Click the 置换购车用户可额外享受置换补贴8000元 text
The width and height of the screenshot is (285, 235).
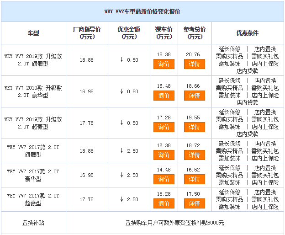pos(174,223)
